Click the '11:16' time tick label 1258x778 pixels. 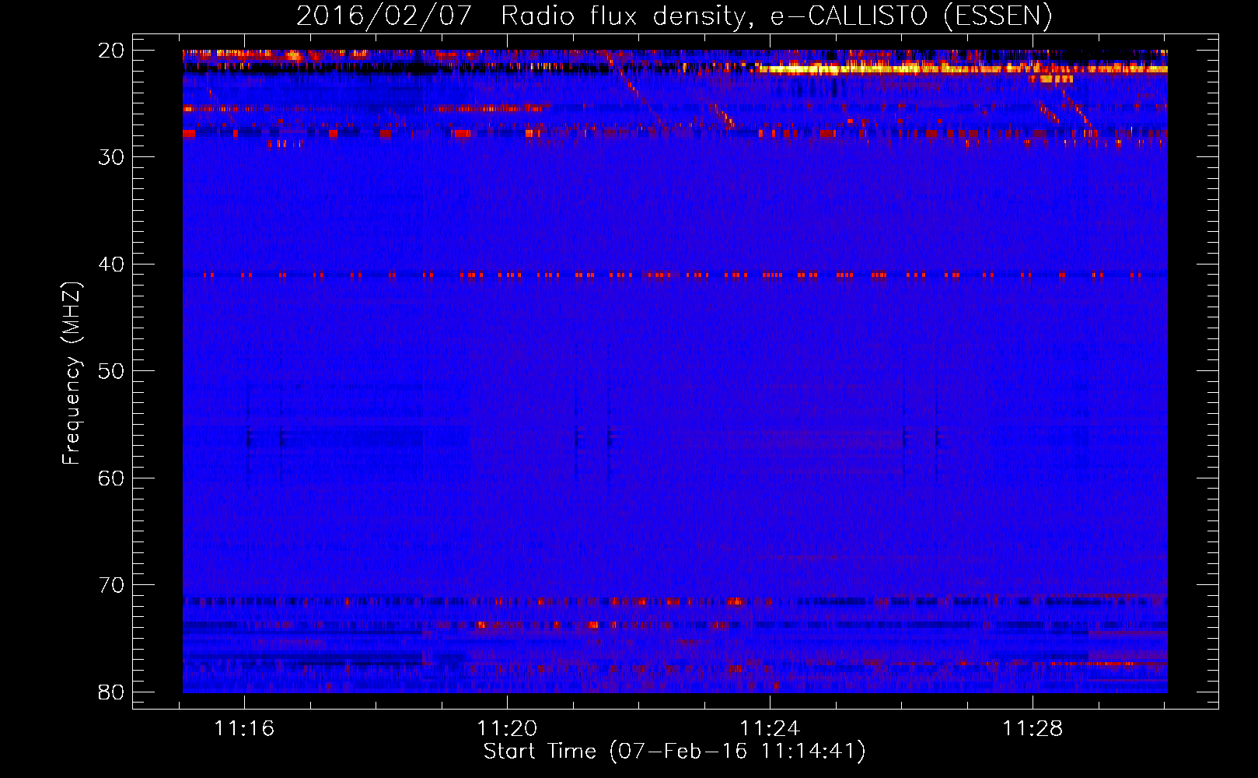[x=244, y=729]
